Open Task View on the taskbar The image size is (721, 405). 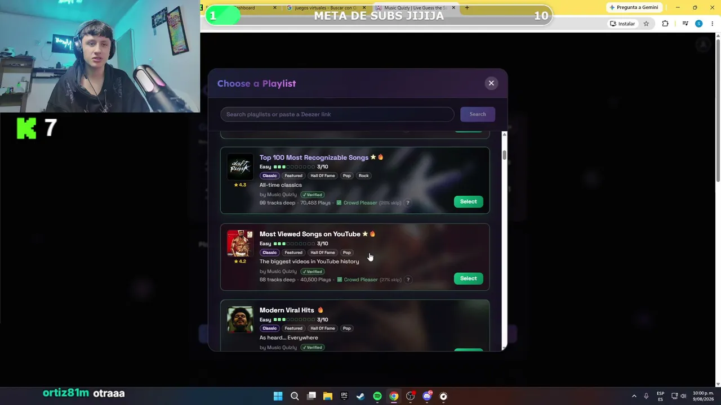click(x=311, y=396)
